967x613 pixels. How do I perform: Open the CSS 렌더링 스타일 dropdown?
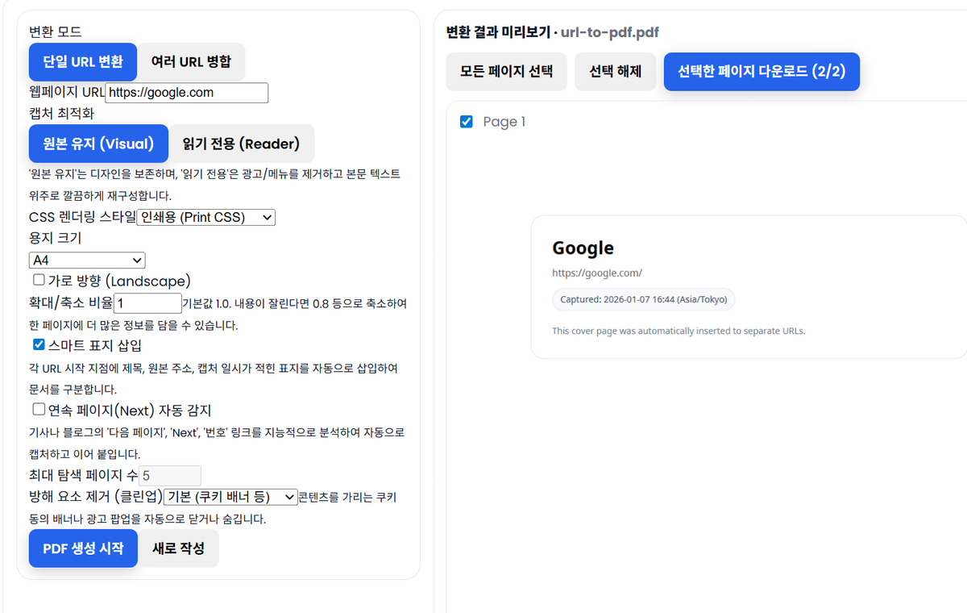(205, 217)
